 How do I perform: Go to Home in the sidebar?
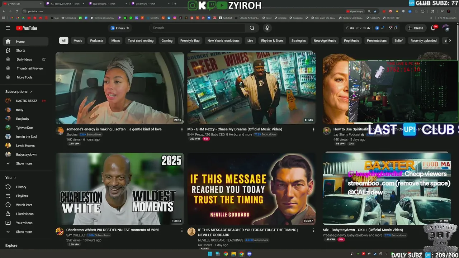tap(25, 42)
